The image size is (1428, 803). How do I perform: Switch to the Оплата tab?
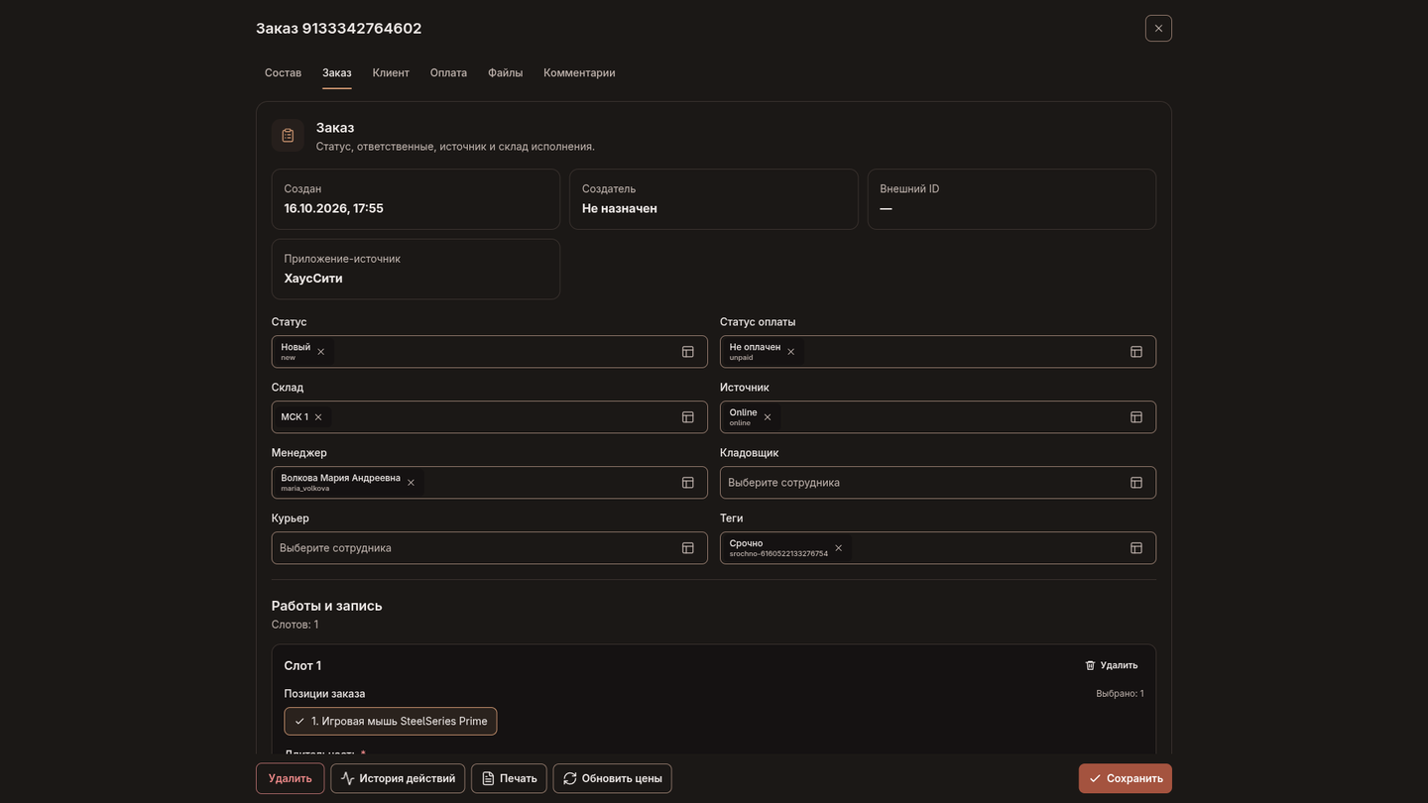(448, 72)
